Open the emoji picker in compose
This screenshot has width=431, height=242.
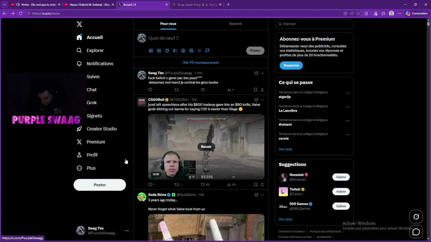click(x=183, y=51)
